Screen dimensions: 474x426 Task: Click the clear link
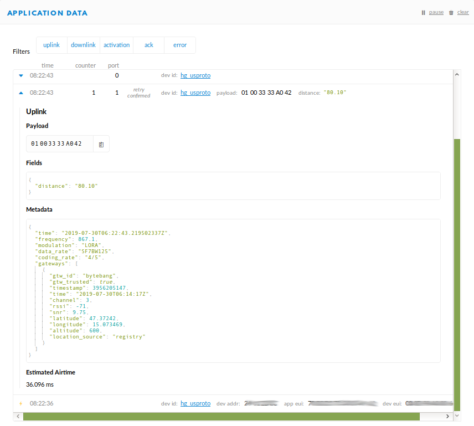click(x=463, y=12)
